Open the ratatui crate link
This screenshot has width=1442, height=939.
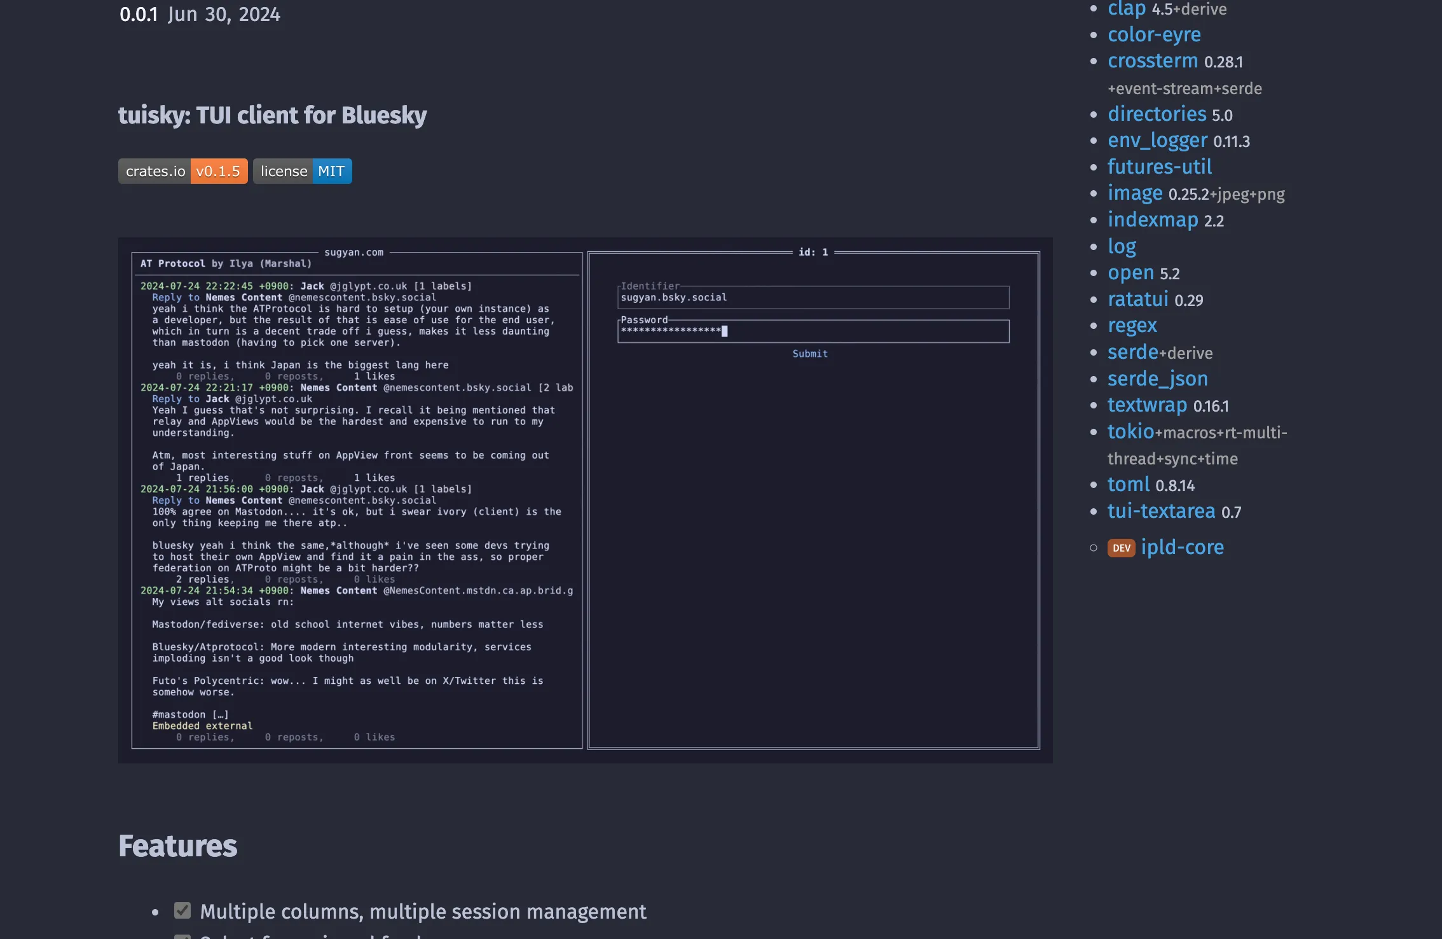coord(1137,300)
